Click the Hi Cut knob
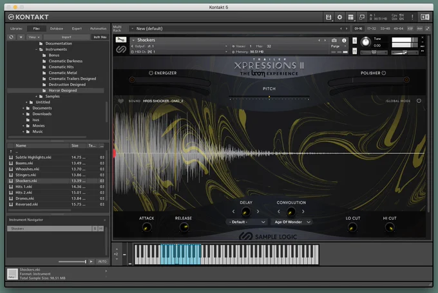Viewport: 438px width, 293px height. click(390, 228)
